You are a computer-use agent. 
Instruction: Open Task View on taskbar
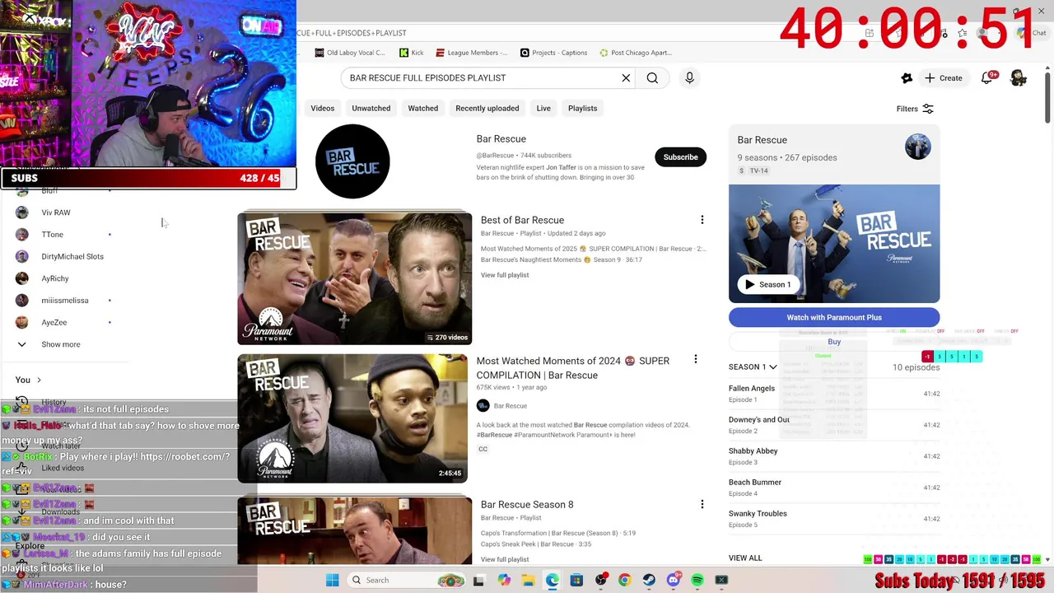click(x=478, y=580)
